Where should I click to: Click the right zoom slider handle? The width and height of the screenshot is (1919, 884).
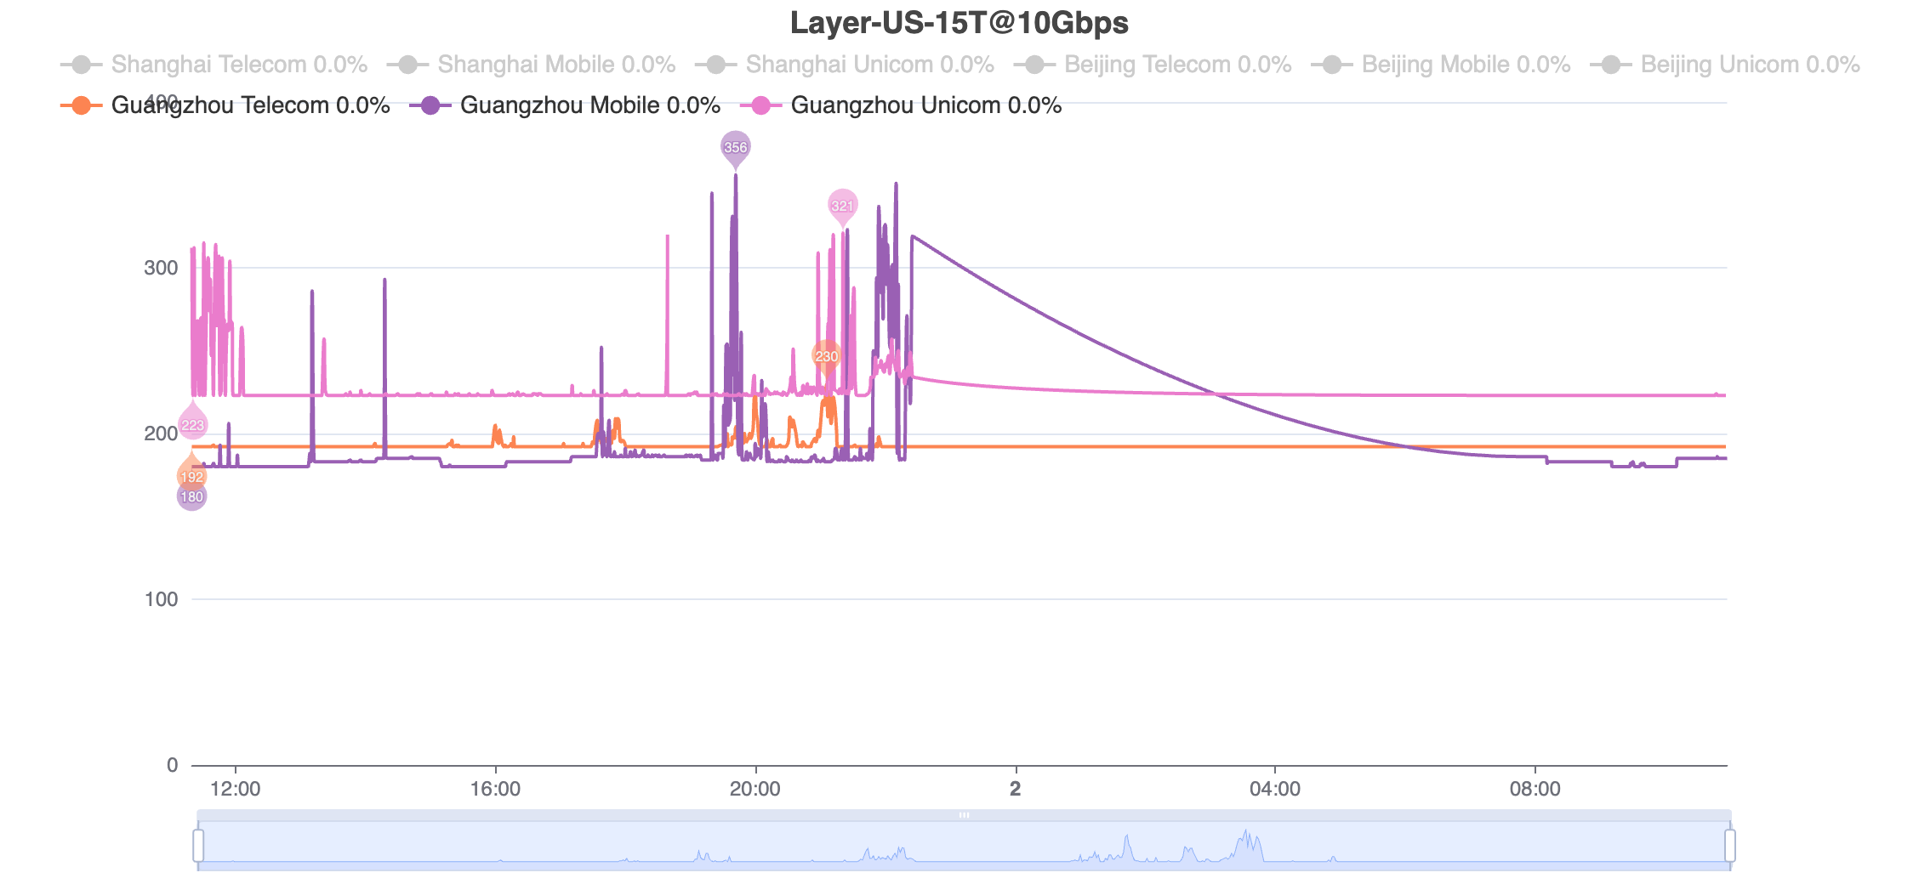point(1730,846)
